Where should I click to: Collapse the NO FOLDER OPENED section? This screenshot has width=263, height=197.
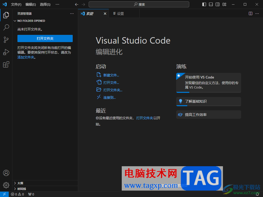tap(31, 21)
